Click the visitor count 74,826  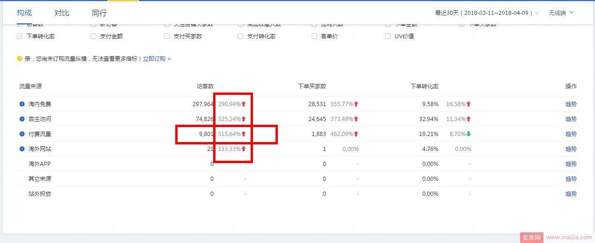[205, 119]
